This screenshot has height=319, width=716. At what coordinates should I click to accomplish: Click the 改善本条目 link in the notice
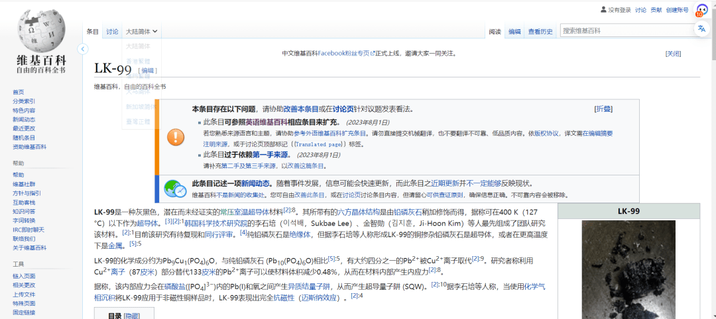coord(301,109)
